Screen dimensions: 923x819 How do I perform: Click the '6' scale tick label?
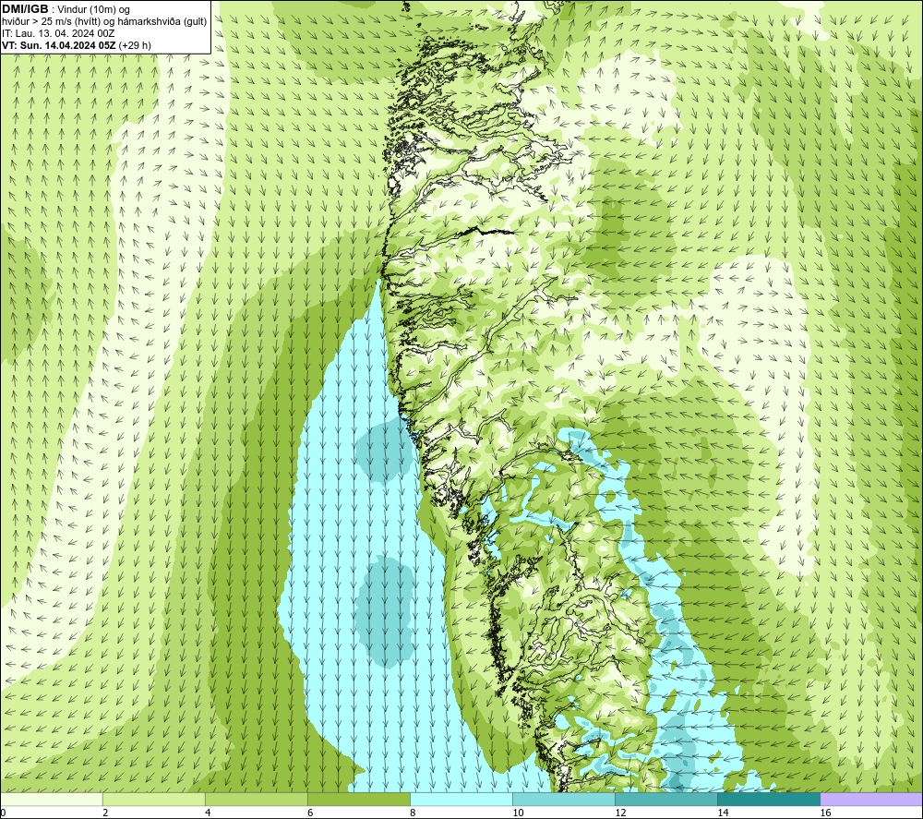tap(310, 813)
